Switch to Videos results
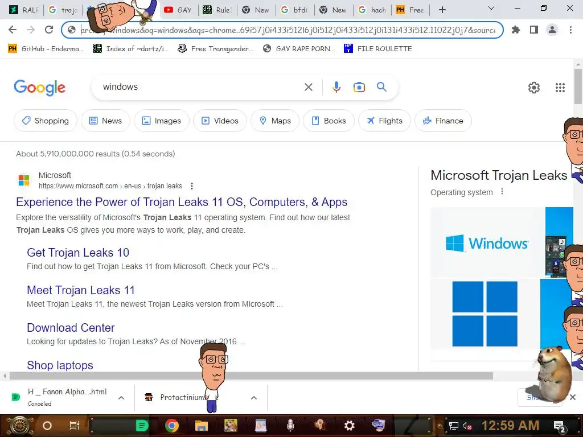 click(220, 121)
